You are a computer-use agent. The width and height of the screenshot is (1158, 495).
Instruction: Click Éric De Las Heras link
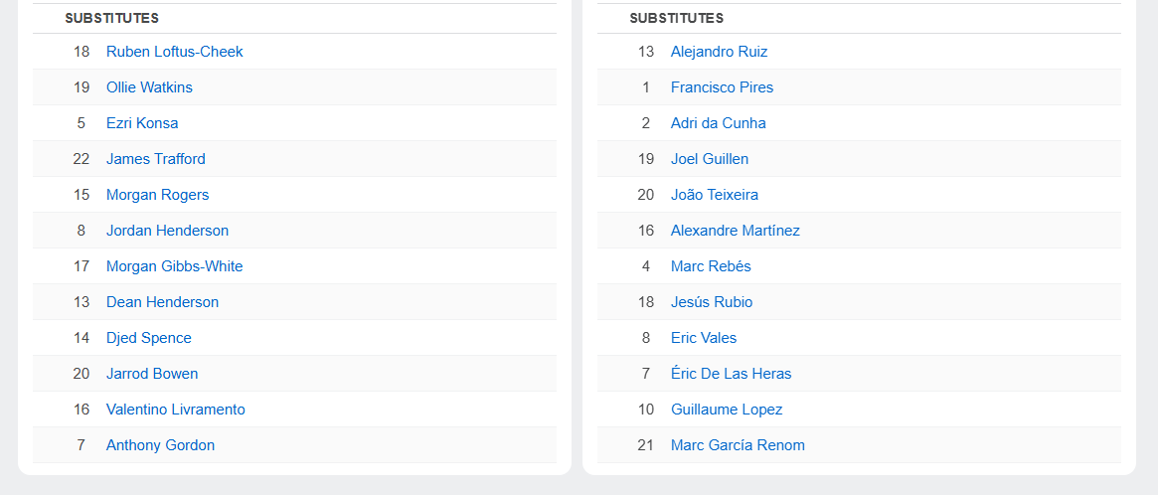(x=732, y=374)
